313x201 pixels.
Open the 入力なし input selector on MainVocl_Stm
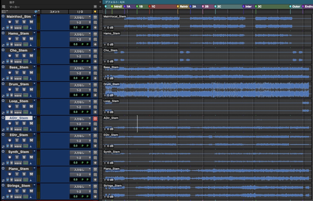click(x=80, y=17)
